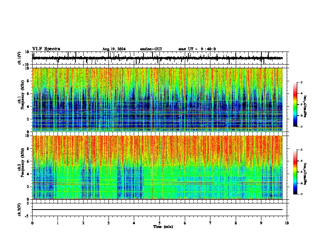Click time axis tick label "9"
The height and width of the screenshot is (250, 323).
[x=261, y=223]
